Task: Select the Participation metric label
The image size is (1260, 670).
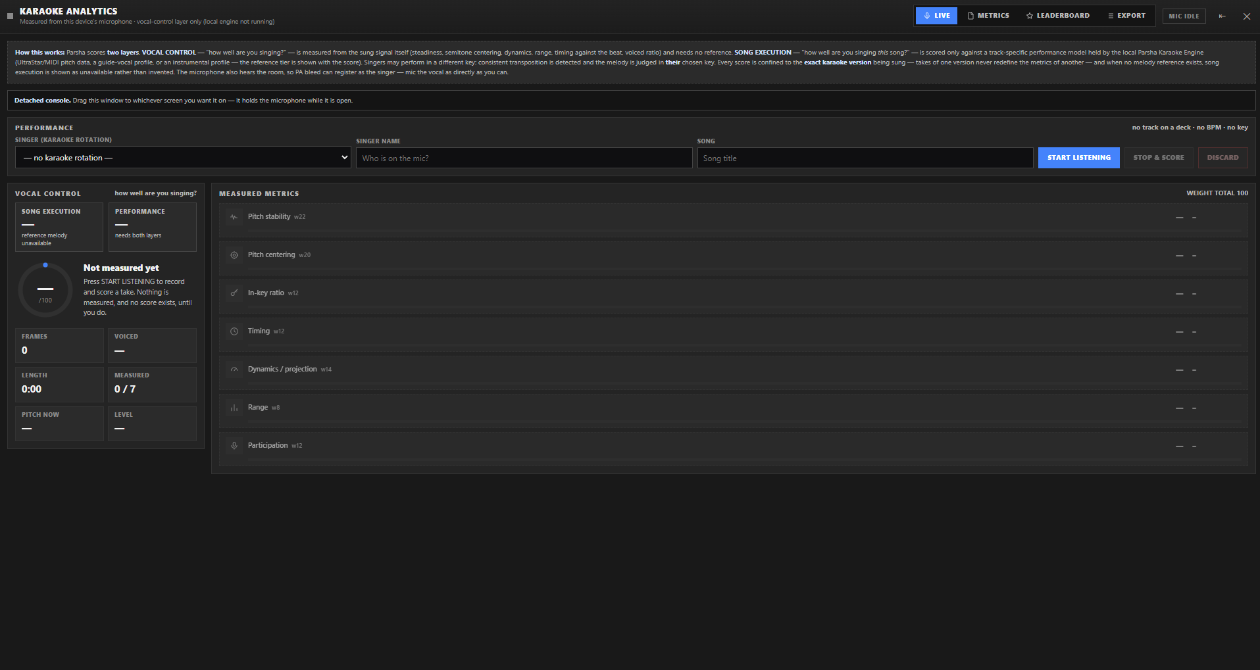Action: click(268, 445)
